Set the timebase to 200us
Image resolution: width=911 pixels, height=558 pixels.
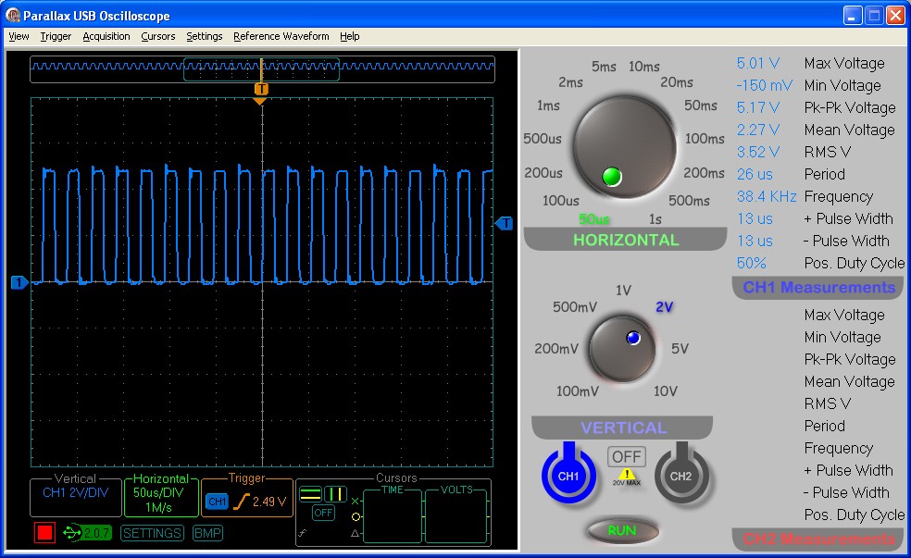[x=543, y=173]
